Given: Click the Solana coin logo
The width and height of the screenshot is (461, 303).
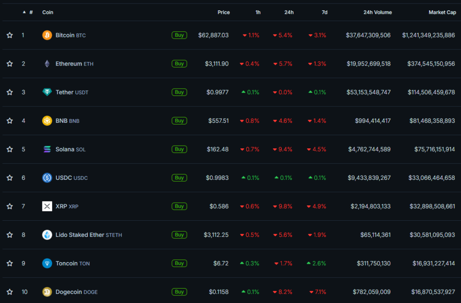Looking at the screenshot, I should click(47, 149).
